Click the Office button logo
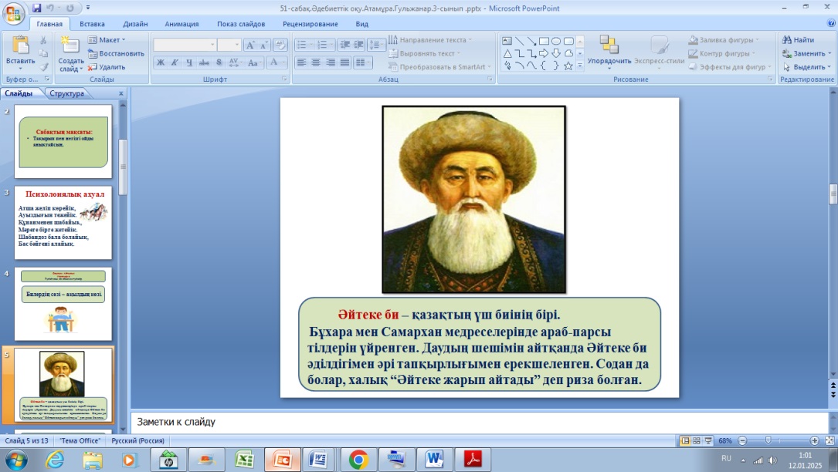Viewport: 838px width, 472px height. 15,14
